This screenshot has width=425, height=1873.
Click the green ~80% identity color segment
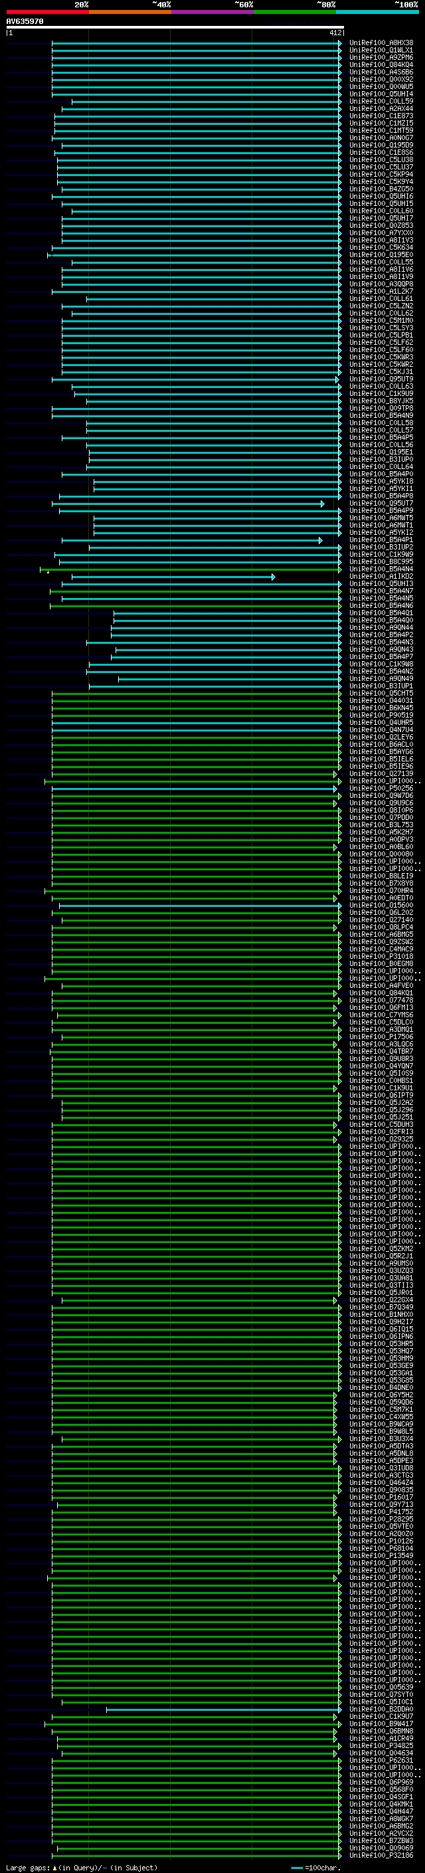[x=295, y=12]
